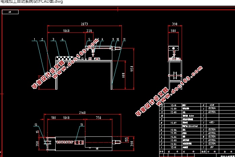Viewport: 235px width, 157px height.
Task: Select the 2160 dimension in the top view
Action: pos(82,113)
